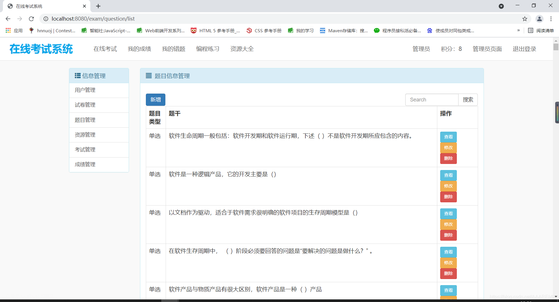Focus the Search input field
This screenshot has height=302, width=559.
[432, 100]
